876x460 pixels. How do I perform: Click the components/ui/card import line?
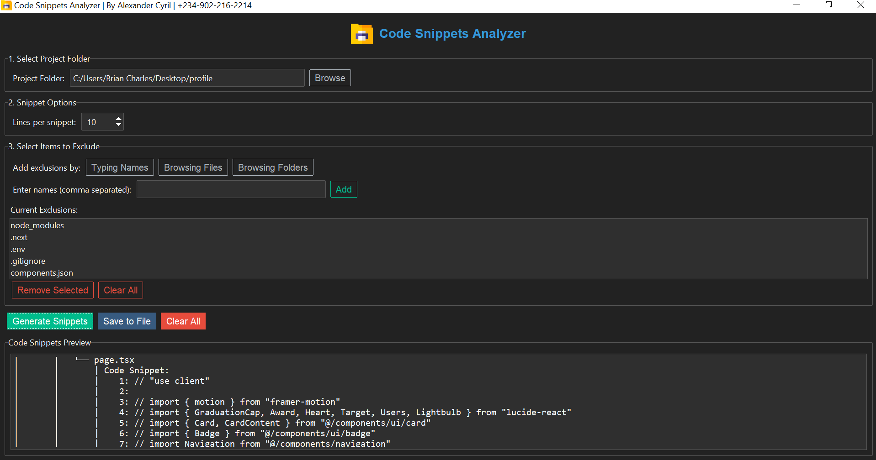point(275,423)
